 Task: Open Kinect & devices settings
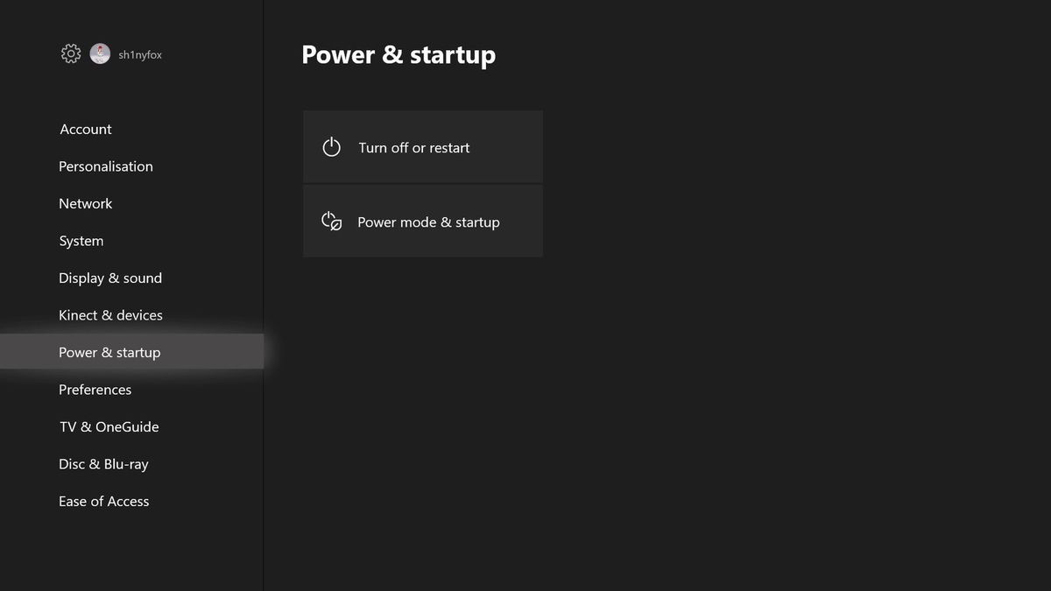click(110, 315)
